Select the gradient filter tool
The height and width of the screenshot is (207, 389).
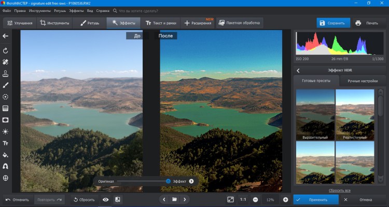tap(6, 109)
